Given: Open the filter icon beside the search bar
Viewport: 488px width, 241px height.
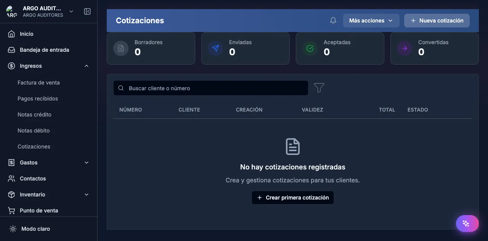Looking at the screenshot, I should point(319,88).
